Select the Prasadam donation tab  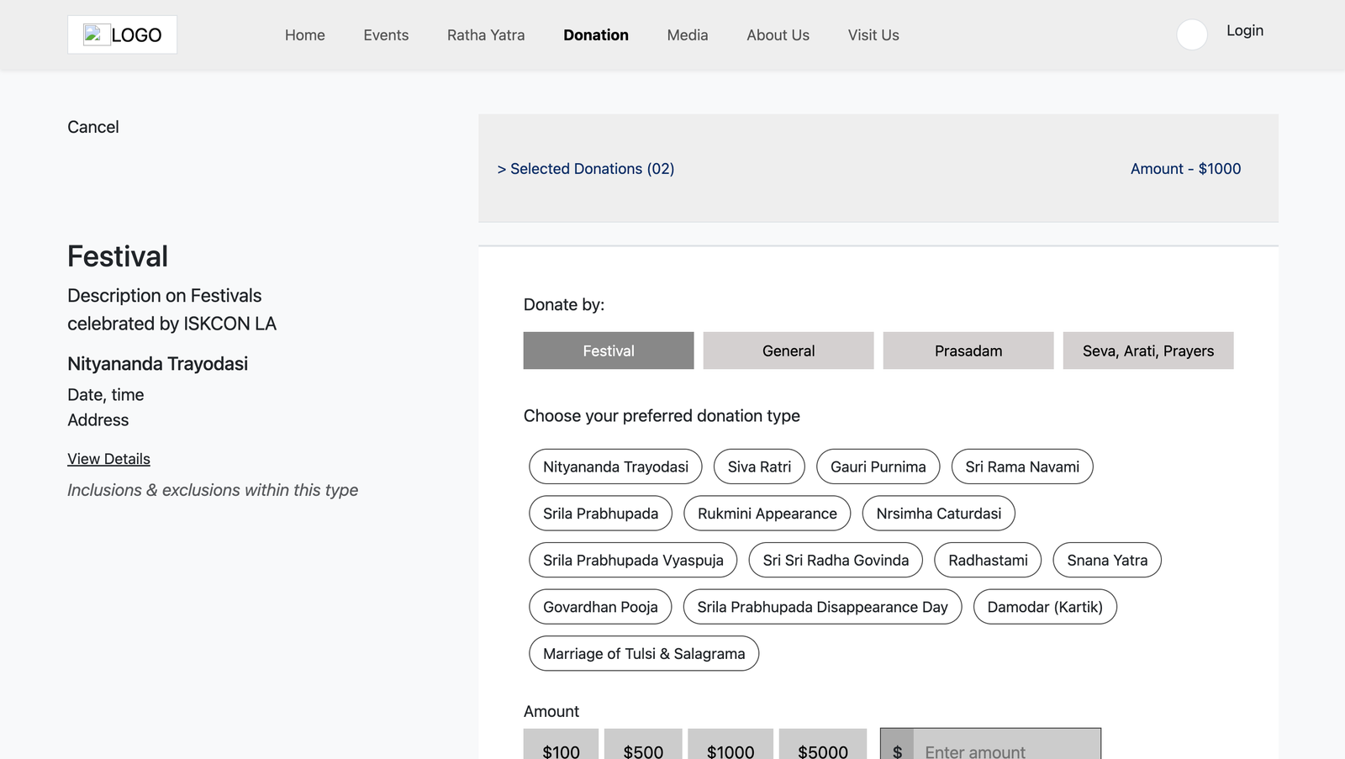coord(968,351)
